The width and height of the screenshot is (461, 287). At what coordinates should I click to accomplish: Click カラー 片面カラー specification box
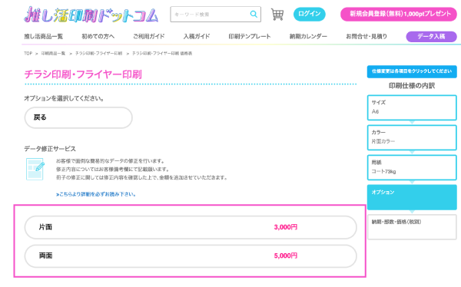click(x=412, y=137)
